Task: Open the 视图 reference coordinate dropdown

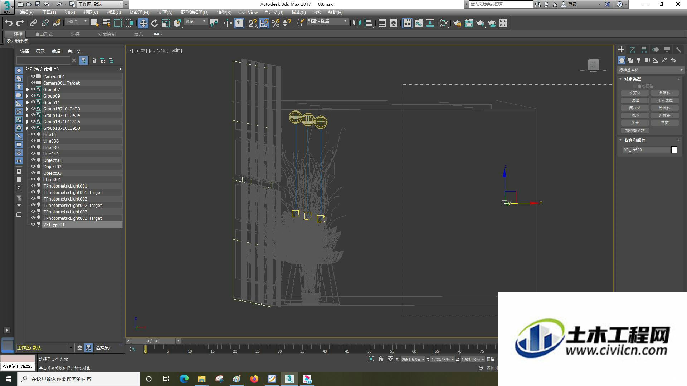Action: coord(195,21)
